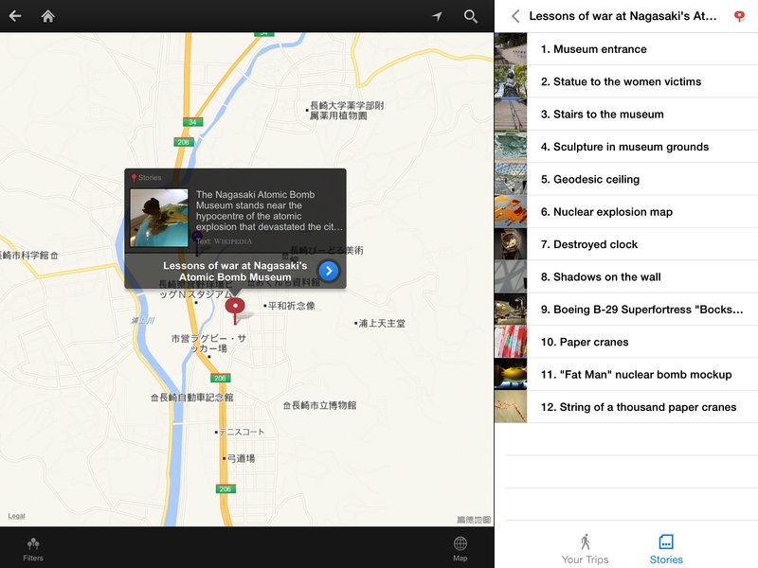This screenshot has width=758, height=568.
Task: Tap the back arrow in the map toolbar
Action: (x=15, y=16)
